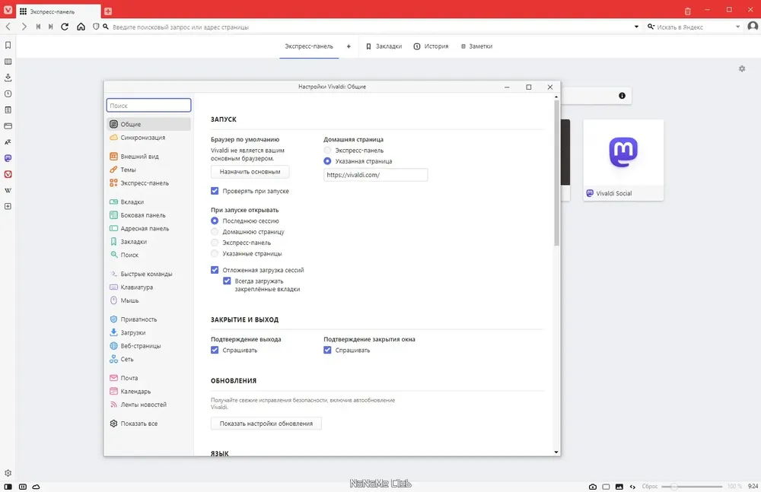Screen dimensions: 761x492
Task: Toggle the 'Проверять при запуске' checkbox
Action: (215, 191)
